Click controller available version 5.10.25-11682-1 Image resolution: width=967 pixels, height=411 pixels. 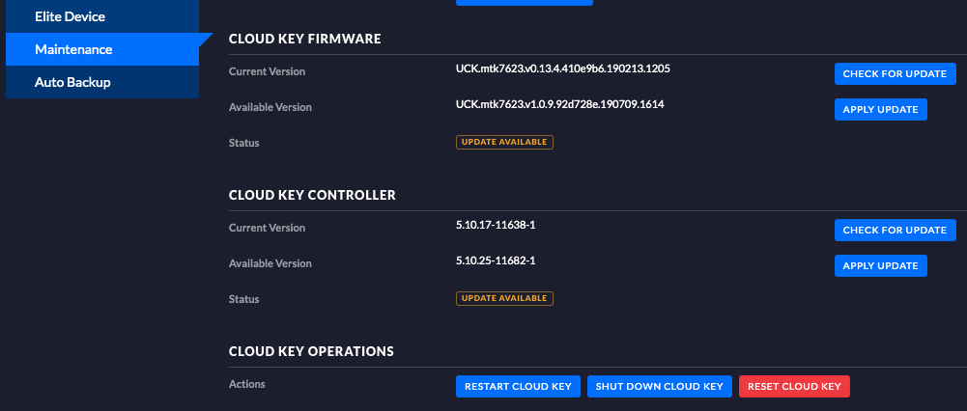496,260
